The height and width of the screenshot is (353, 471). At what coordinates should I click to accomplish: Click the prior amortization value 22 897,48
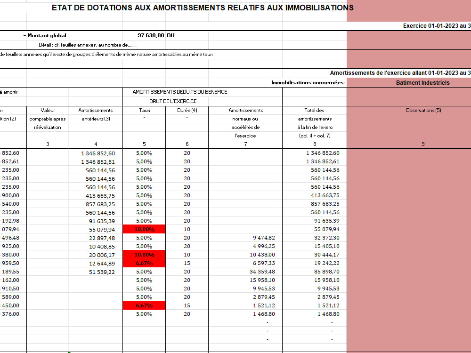[102, 238]
